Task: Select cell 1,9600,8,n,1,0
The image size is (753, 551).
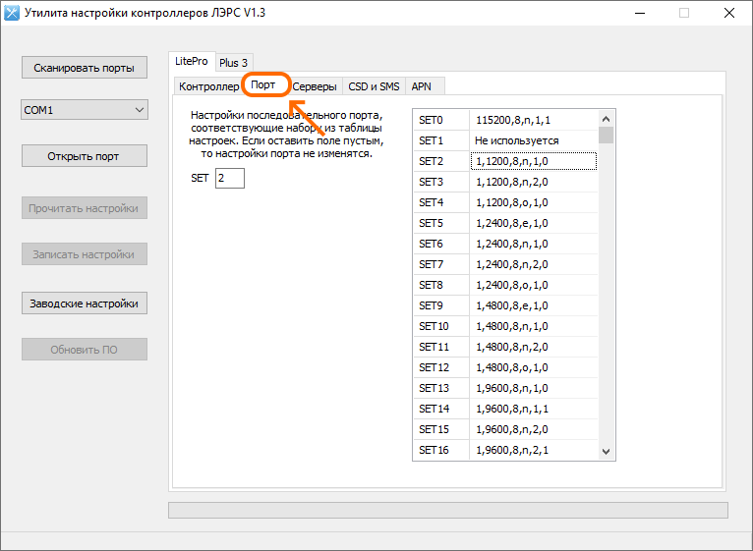Action: (x=534, y=388)
